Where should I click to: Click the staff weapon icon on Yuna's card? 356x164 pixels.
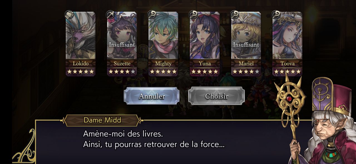(193, 15)
